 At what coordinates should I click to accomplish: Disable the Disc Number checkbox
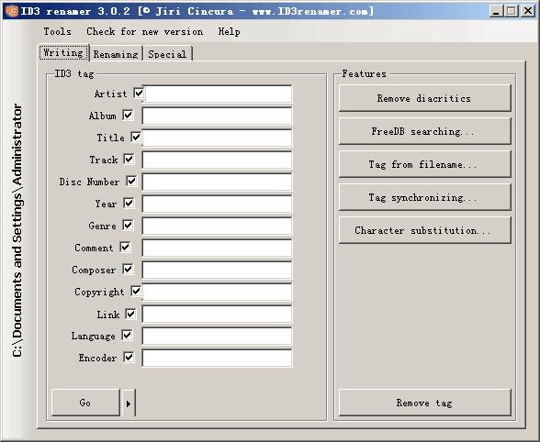(x=131, y=182)
